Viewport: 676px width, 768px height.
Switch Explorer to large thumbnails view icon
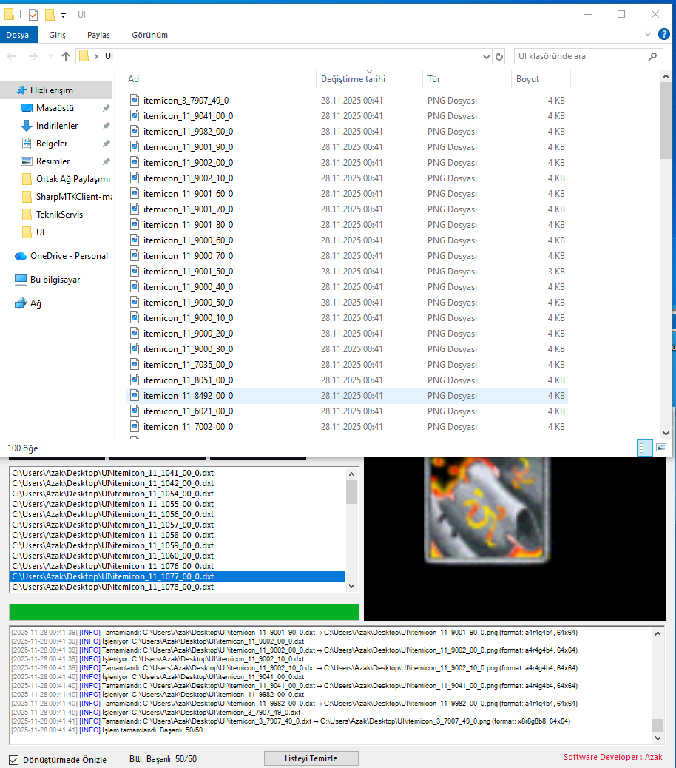pos(660,448)
